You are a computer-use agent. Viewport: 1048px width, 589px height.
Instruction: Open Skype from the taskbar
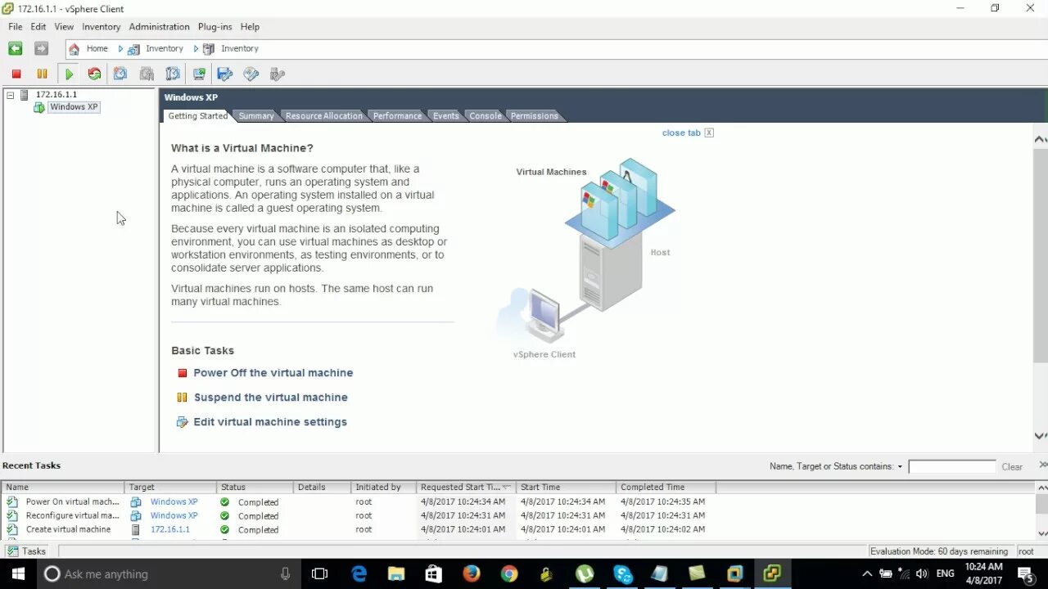point(622,573)
